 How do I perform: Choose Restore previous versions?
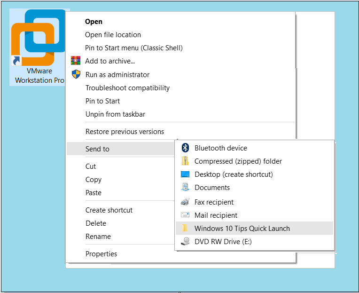point(180,132)
